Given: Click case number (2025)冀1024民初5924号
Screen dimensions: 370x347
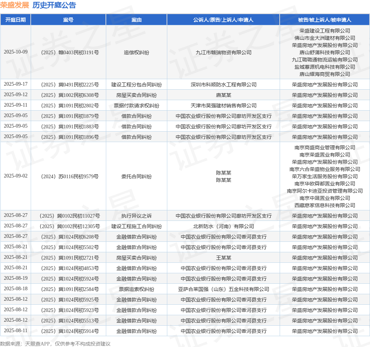Looking at the screenshot, I should pyautogui.click(x=70, y=279).
